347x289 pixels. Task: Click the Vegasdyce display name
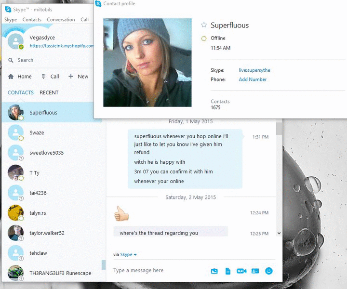tap(42, 38)
